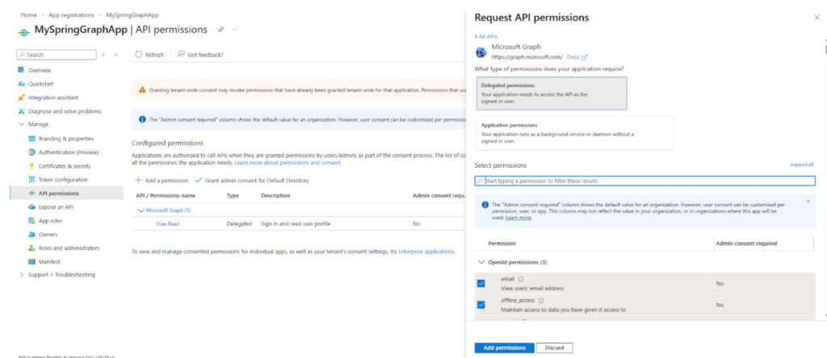
Task: Click the offline_access info icon
Action: click(540, 300)
